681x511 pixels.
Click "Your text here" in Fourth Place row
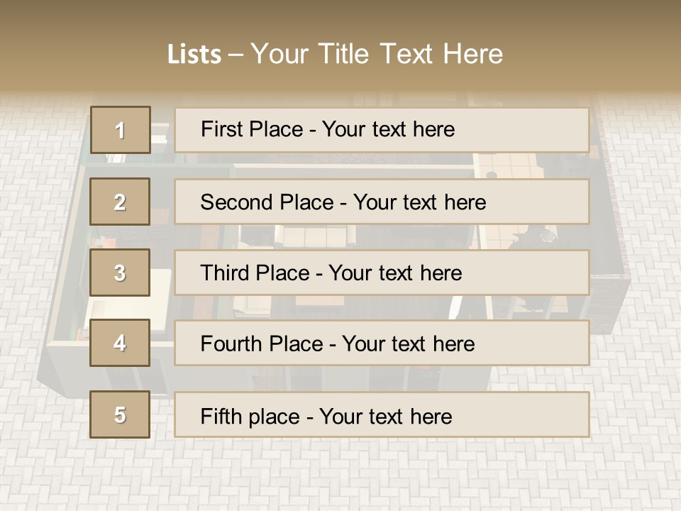click(408, 344)
